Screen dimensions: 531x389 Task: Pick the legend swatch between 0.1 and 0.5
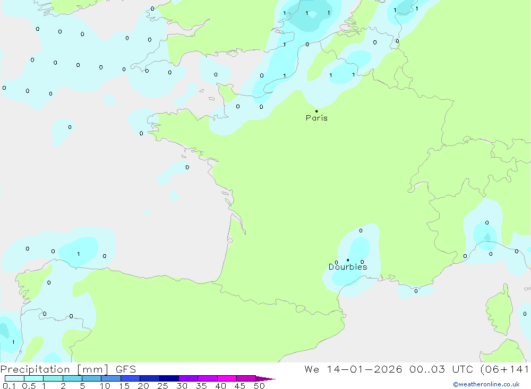click(14, 378)
